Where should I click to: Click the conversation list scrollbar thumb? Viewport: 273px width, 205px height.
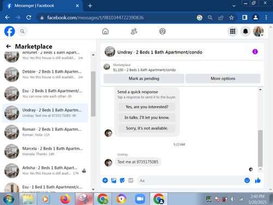[x=93, y=94]
